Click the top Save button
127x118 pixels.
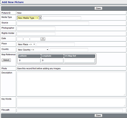pos(98,8)
